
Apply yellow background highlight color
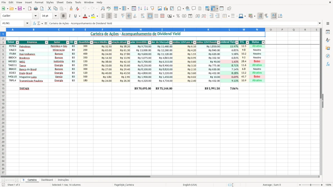[93, 16]
